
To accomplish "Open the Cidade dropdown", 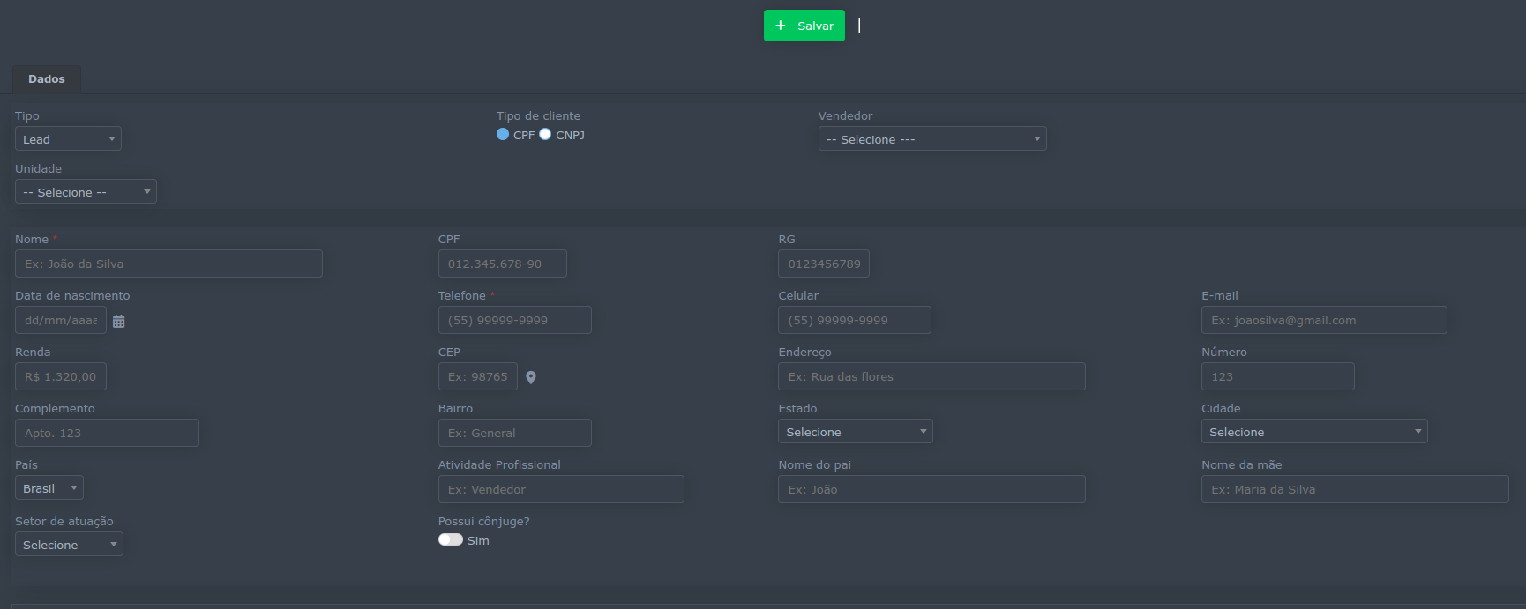I will 1313,432.
